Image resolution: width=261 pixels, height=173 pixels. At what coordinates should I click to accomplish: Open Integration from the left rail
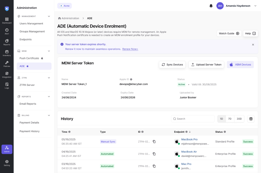click(7, 75)
